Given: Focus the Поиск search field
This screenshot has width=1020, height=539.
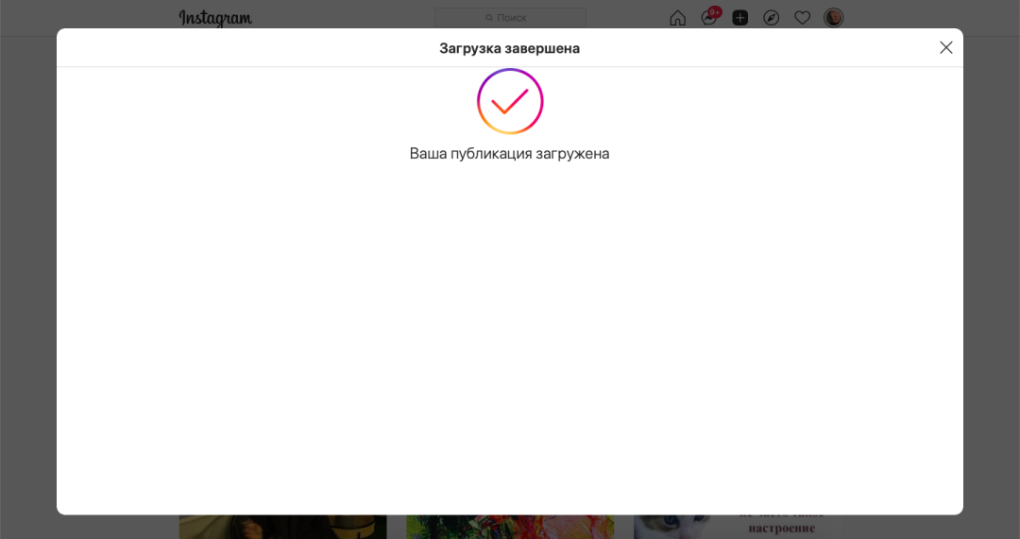Looking at the screenshot, I should (510, 18).
